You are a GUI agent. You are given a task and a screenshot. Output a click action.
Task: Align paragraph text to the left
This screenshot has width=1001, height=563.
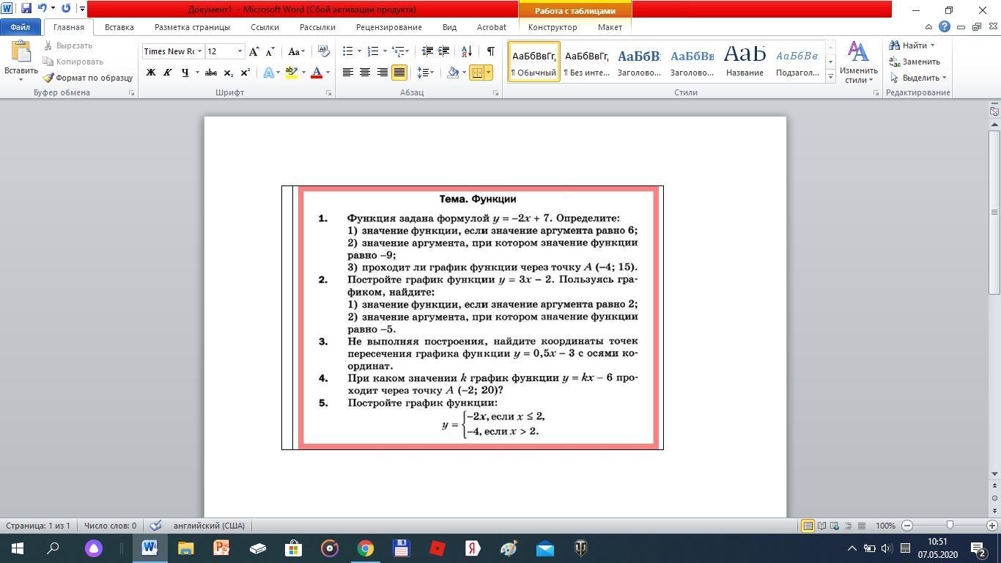[348, 73]
